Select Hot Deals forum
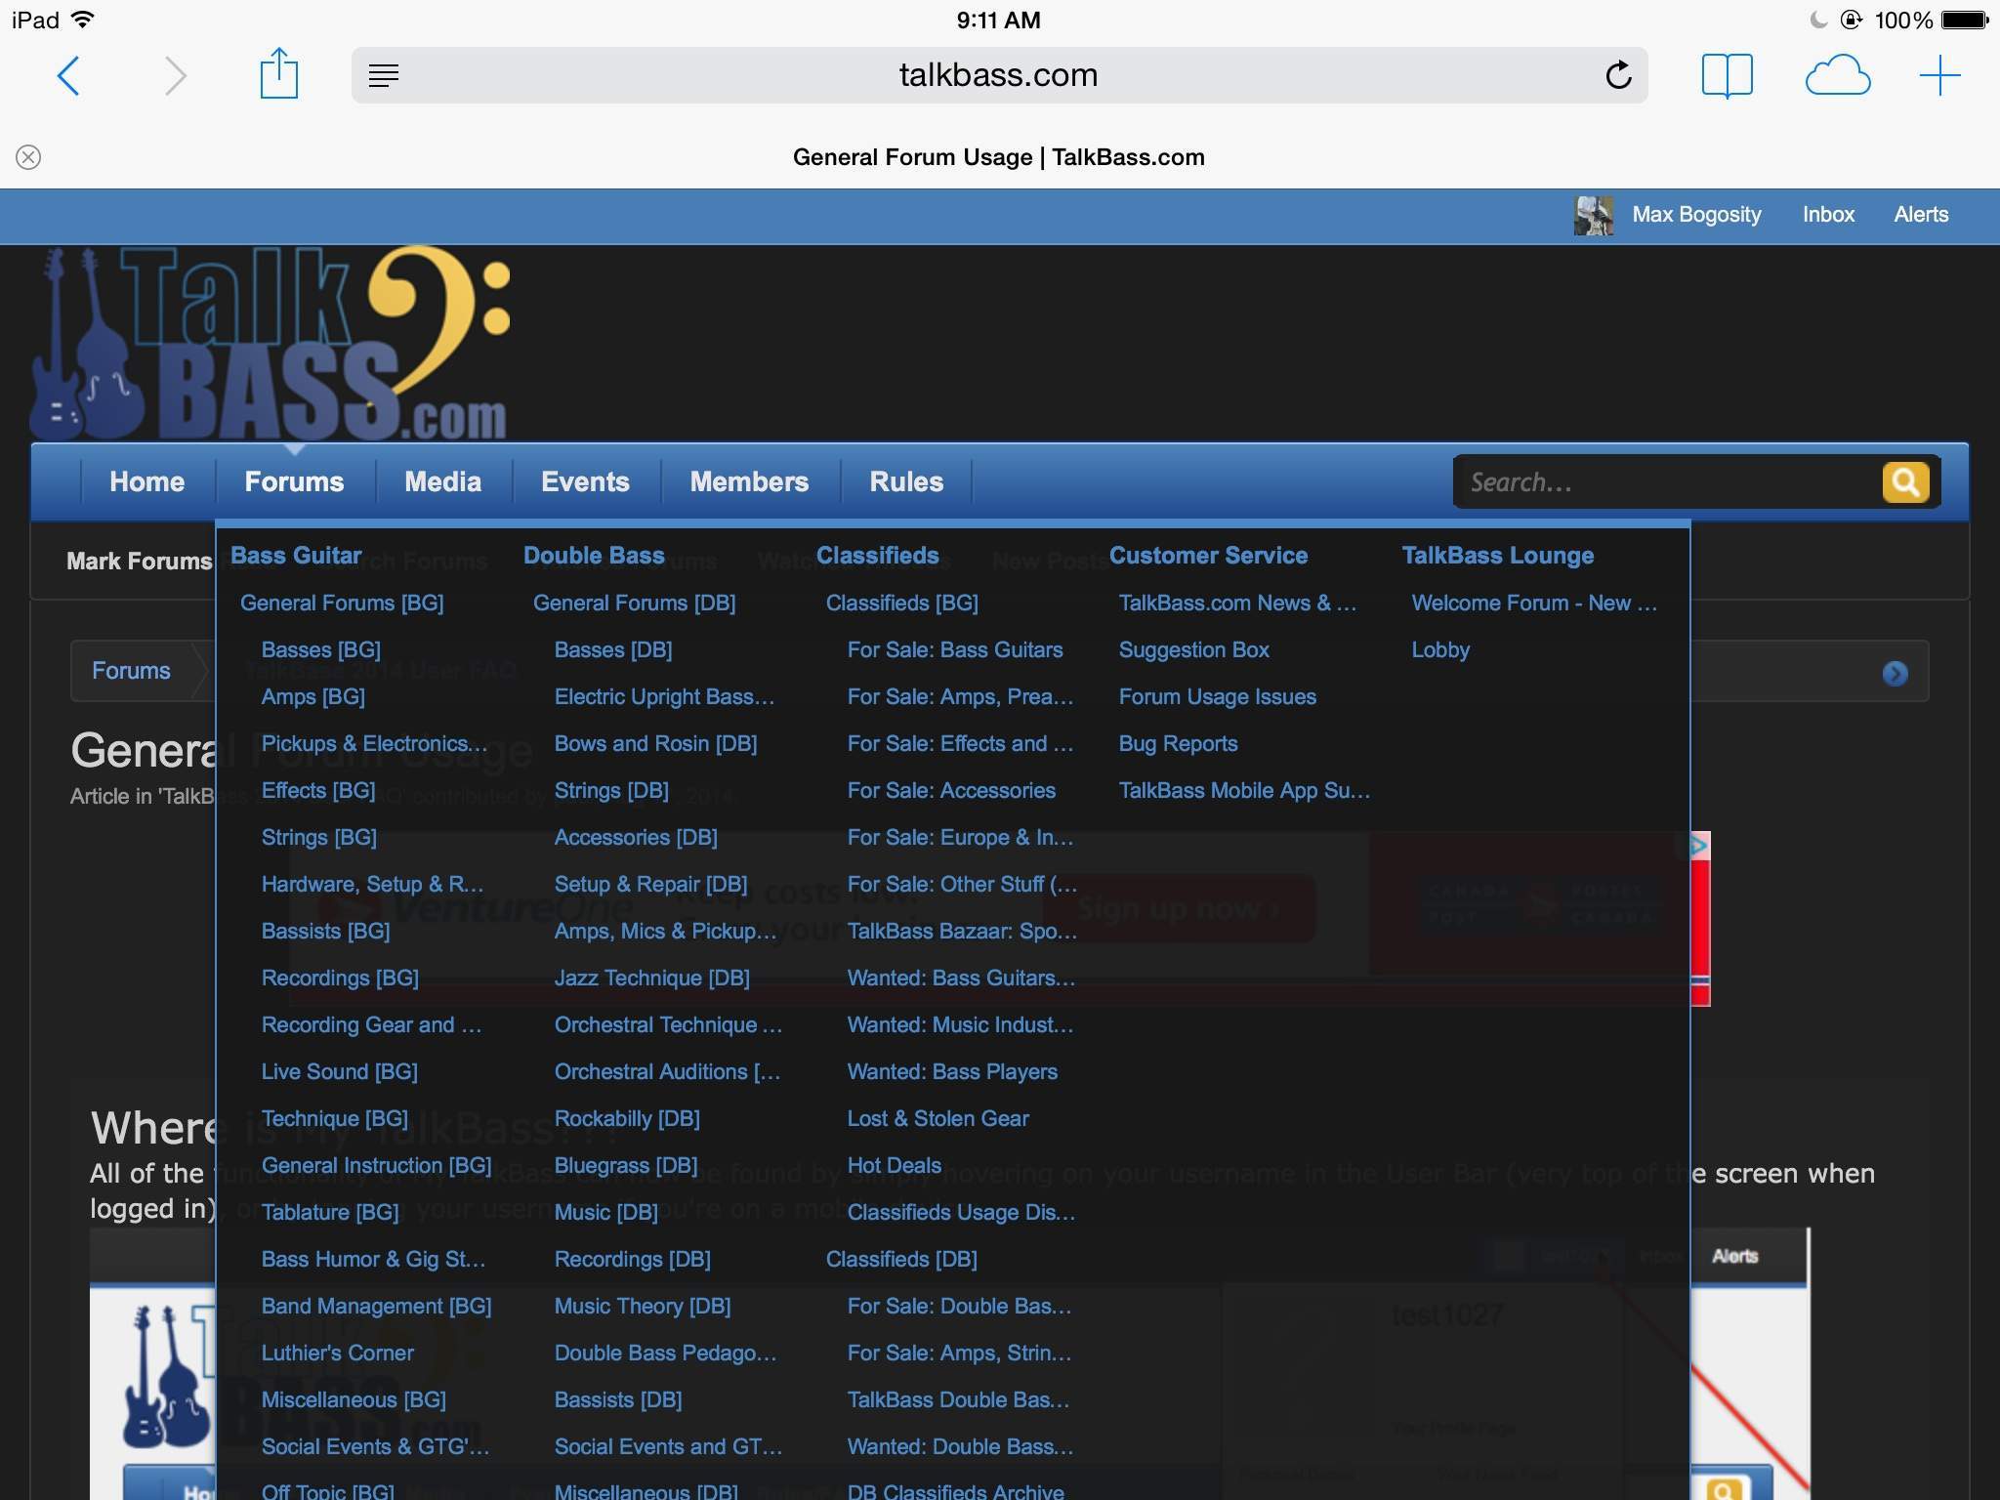The width and height of the screenshot is (2000, 1500). tap(895, 1166)
